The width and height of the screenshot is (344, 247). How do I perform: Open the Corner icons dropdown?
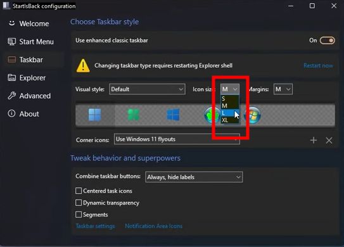177,139
